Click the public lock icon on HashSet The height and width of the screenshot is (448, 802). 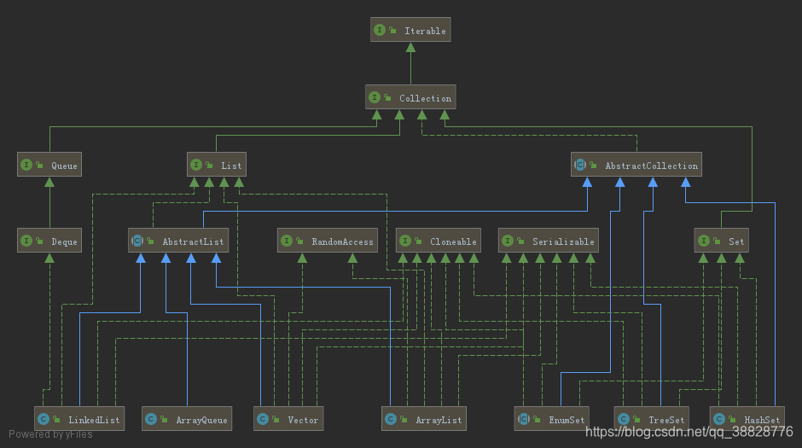732,419
